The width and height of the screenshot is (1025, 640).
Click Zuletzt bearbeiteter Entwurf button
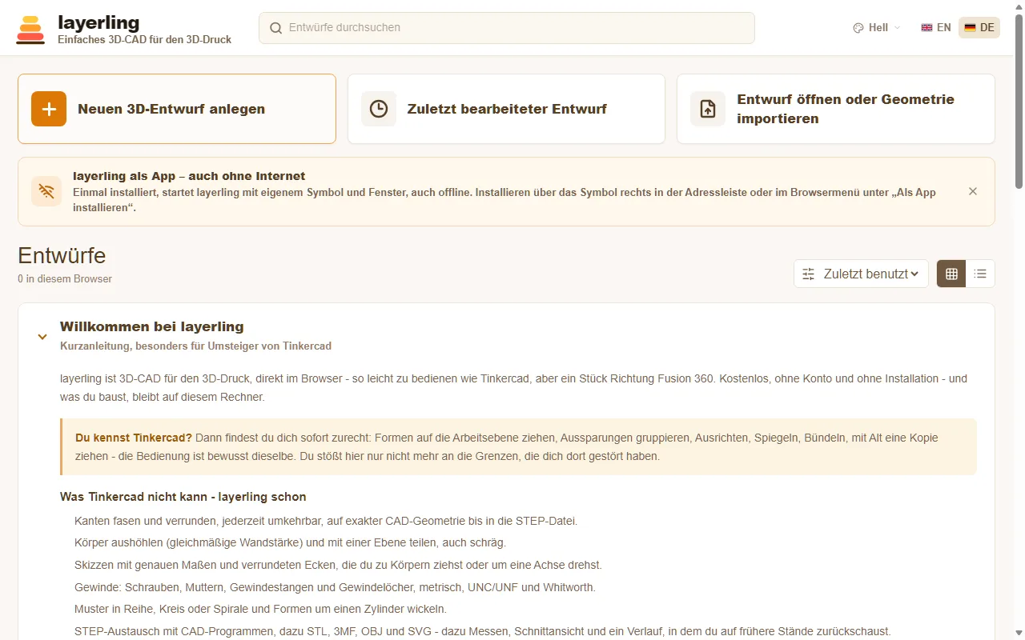click(506, 109)
